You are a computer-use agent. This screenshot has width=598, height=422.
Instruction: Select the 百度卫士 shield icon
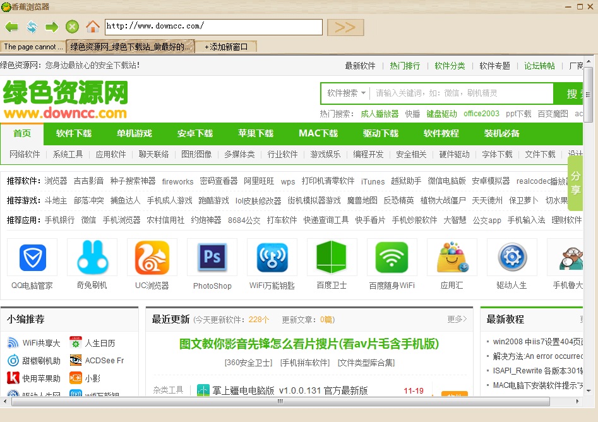coord(332,257)
